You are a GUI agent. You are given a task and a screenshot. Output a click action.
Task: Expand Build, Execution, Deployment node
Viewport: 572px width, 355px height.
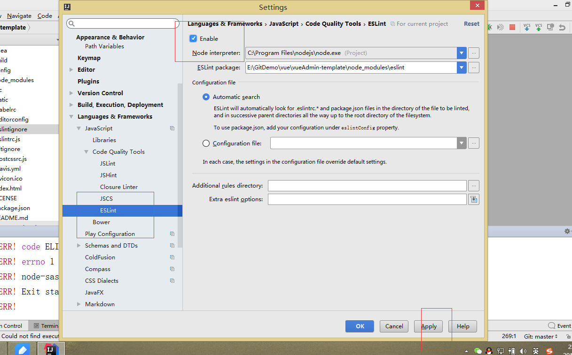point(71,105)
